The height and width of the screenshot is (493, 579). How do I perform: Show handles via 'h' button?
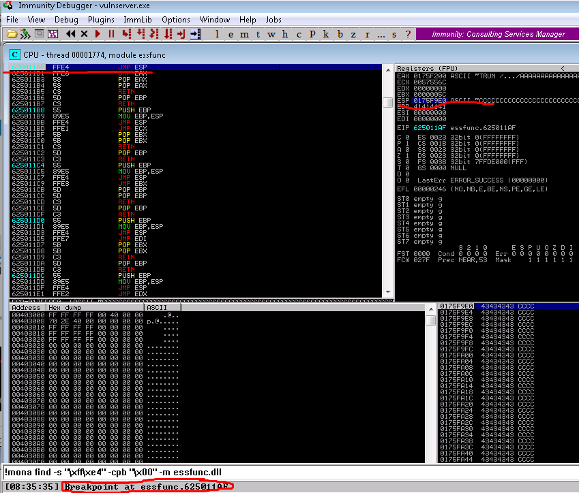285,34
